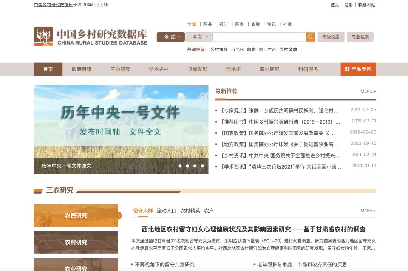Switch to 留守人群 tab
408x271 pixels.
point(143,211)
